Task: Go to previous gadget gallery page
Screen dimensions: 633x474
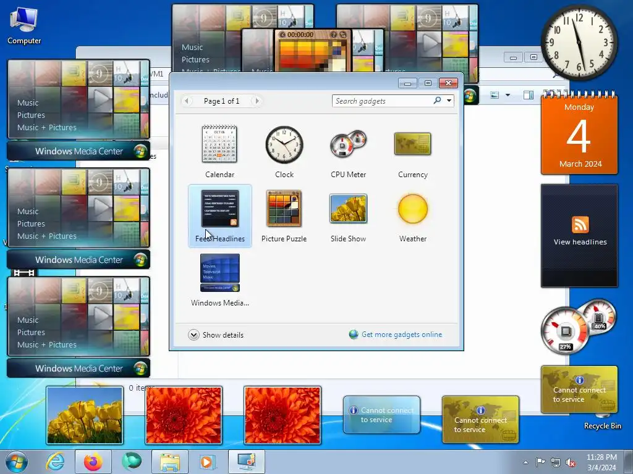Action: tap(187, 101)
